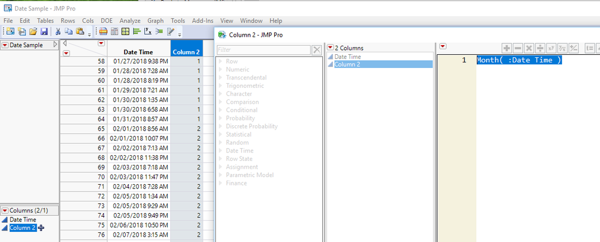
Task: Click the yellow grid toolbar icon
Action: 126,31
